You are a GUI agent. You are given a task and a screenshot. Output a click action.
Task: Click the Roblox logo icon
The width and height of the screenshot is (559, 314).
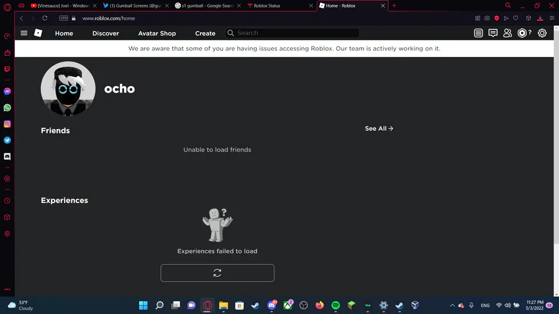tap(38, 33)
